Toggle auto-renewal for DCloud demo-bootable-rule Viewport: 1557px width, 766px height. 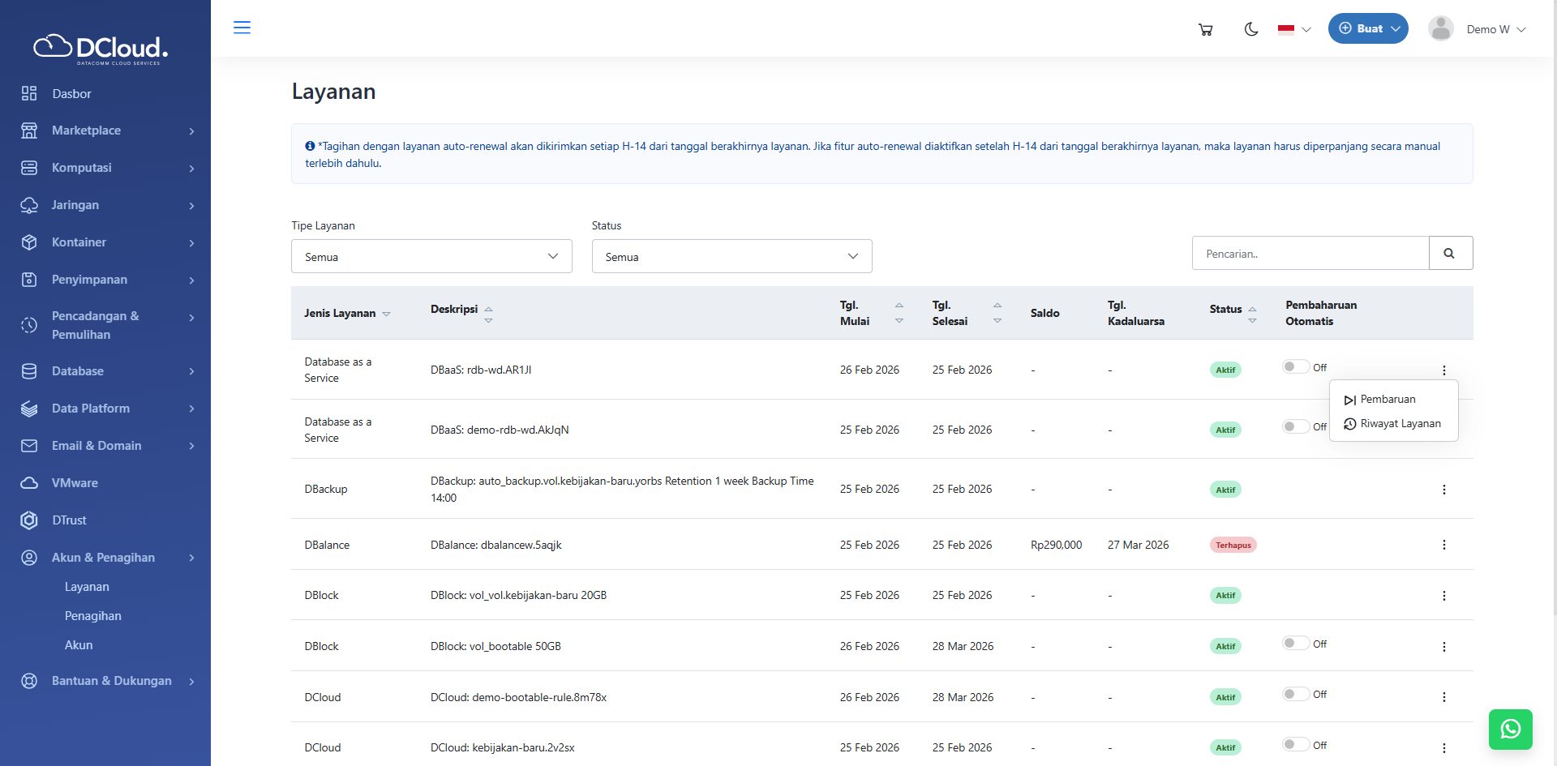point(1295,695)
